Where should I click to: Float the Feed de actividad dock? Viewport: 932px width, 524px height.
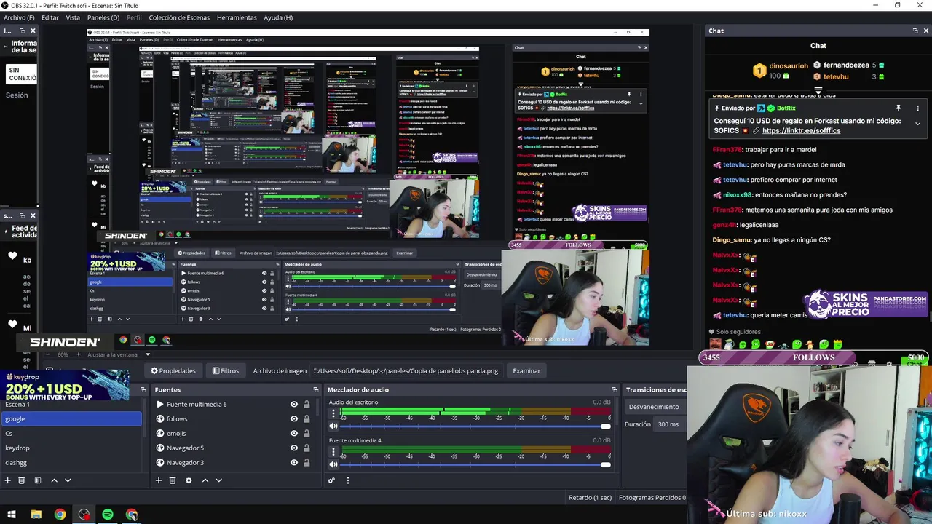pos(22,215)
